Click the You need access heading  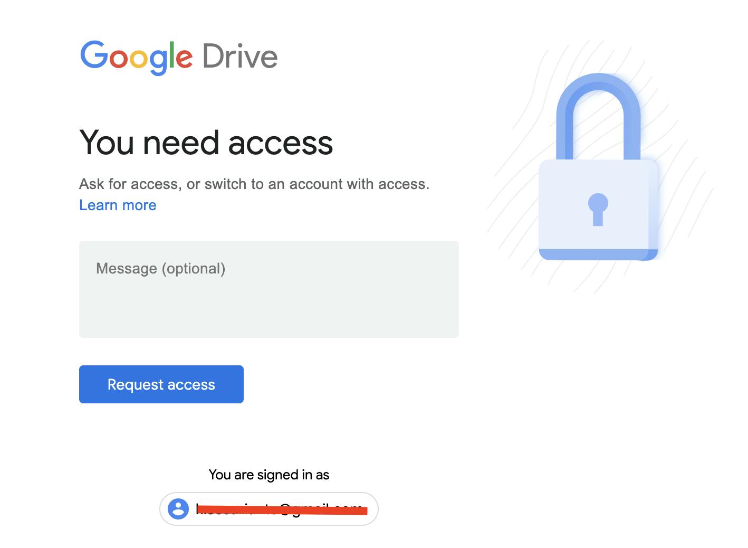(206, 143)
